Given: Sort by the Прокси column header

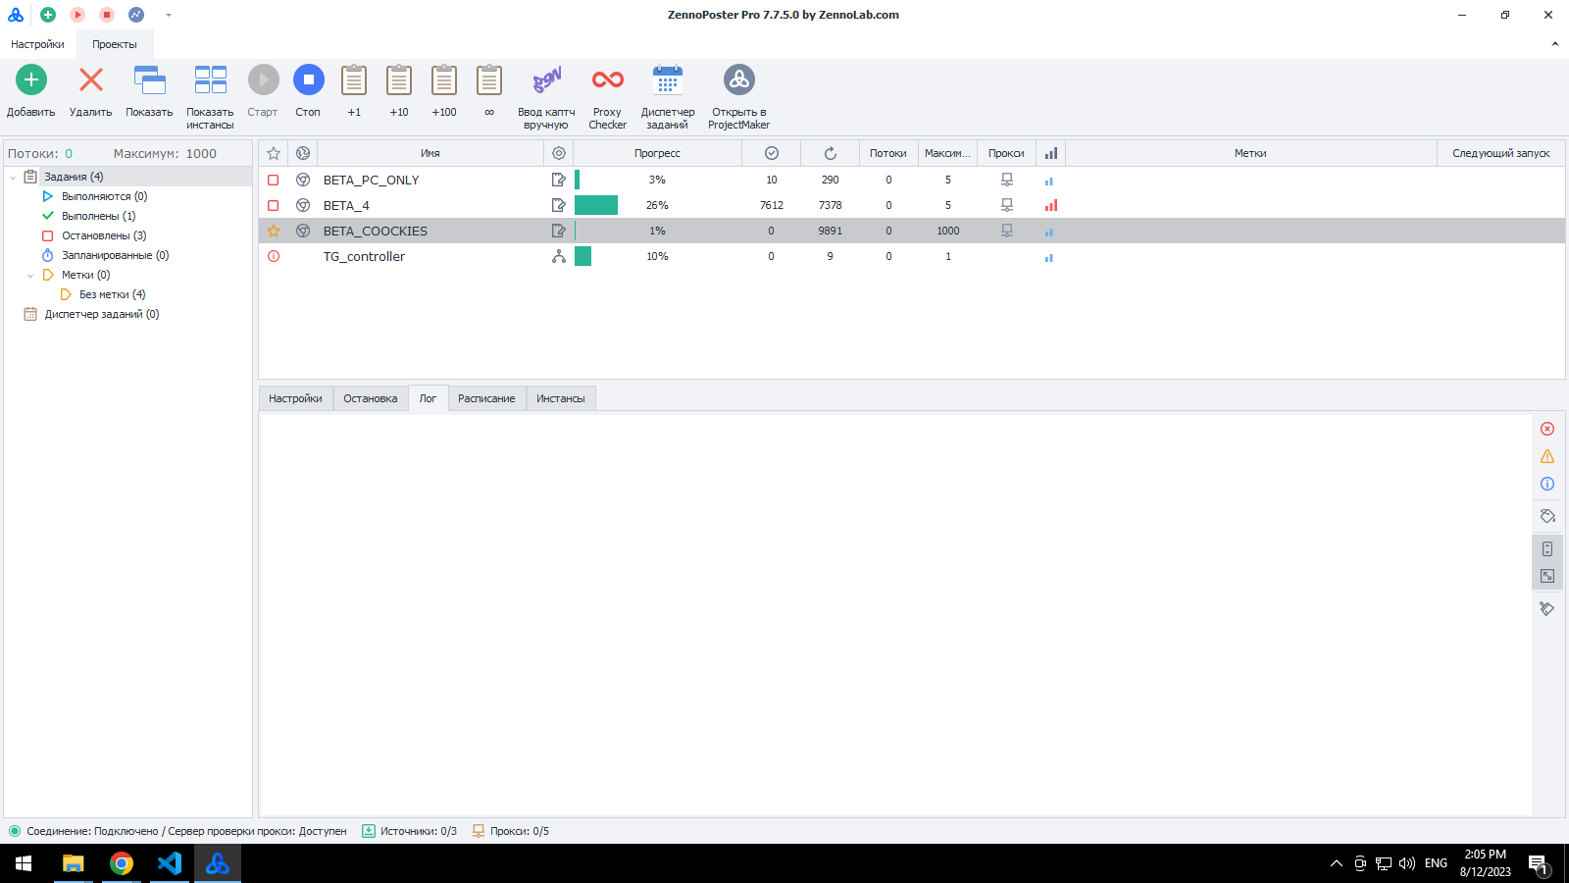Looking at the screenshot, I should pyautogui.click(x=1006, y=153).
